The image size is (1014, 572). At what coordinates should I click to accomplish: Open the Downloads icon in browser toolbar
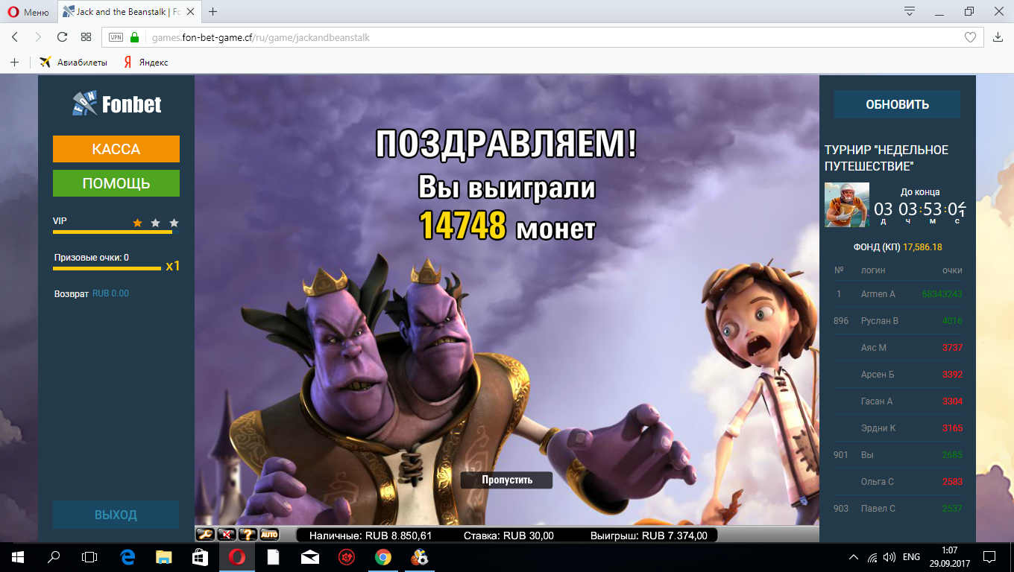tap(998, 37)
